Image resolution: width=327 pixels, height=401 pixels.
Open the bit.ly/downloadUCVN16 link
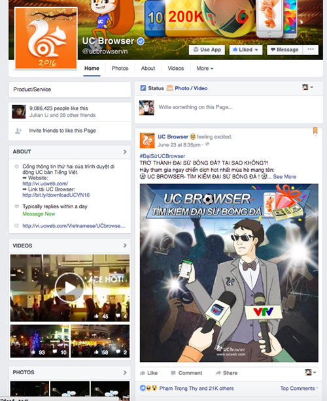56,195
